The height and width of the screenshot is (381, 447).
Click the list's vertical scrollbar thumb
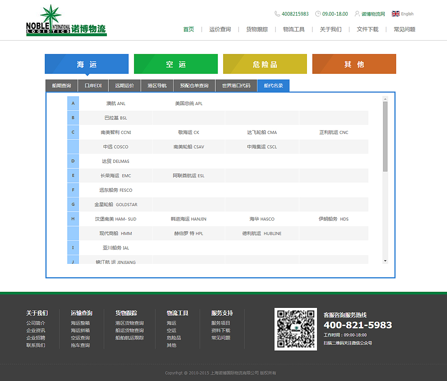click(385, 137)
